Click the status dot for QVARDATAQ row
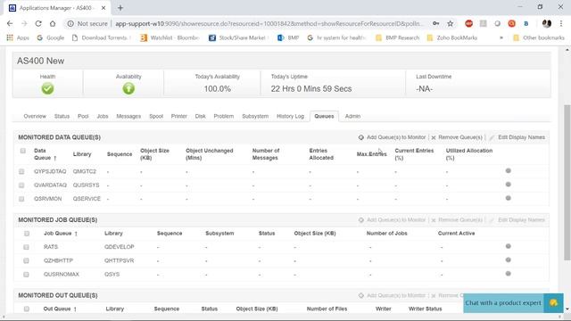571x321 pixels. (x=508, y=185)
